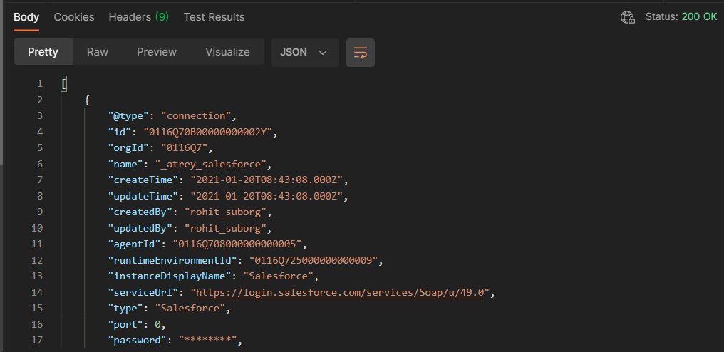Screen dimensions: 724x352
Task: Click line number 2 in the gutter
Action: 40,100
